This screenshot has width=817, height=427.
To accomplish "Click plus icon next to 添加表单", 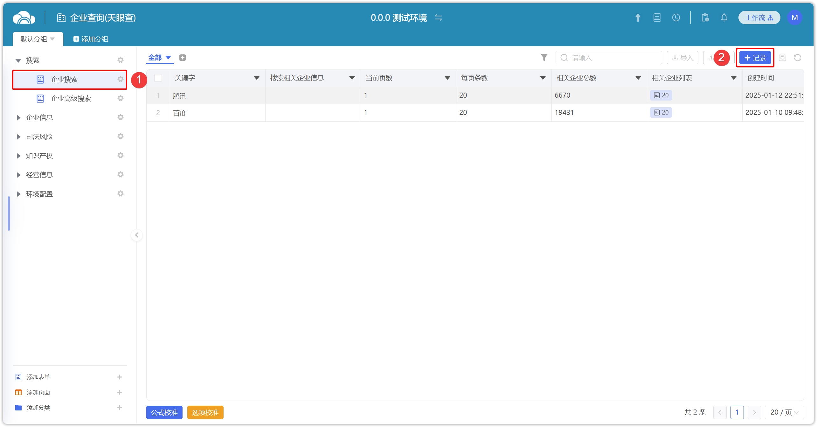I will [x=120, y=377].
